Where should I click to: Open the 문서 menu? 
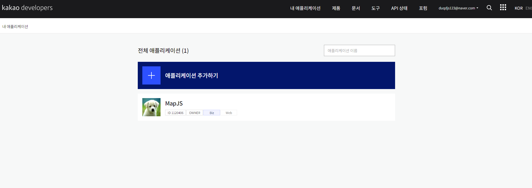(x=356, y=8)
